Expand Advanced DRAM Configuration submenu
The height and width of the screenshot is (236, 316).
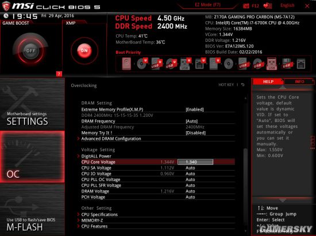[x=111, y=139]
